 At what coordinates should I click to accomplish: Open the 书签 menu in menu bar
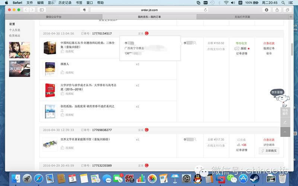(x=79, y=3)
